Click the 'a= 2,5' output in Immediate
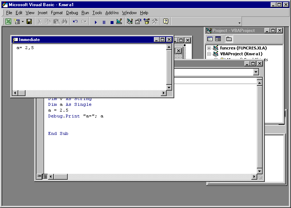 click(x=25, y=48)
